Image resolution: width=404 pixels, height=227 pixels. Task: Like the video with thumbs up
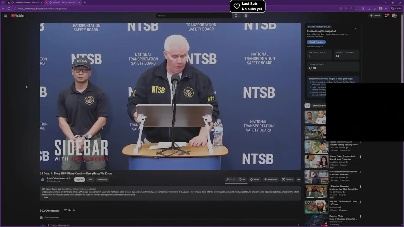click(x=230, y=179)
